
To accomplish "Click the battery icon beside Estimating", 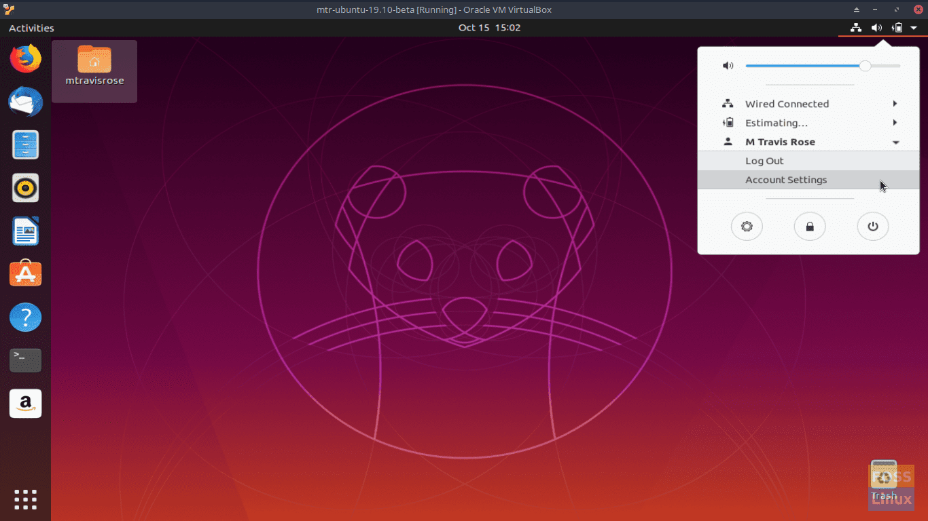I will [x=728, y=123].
